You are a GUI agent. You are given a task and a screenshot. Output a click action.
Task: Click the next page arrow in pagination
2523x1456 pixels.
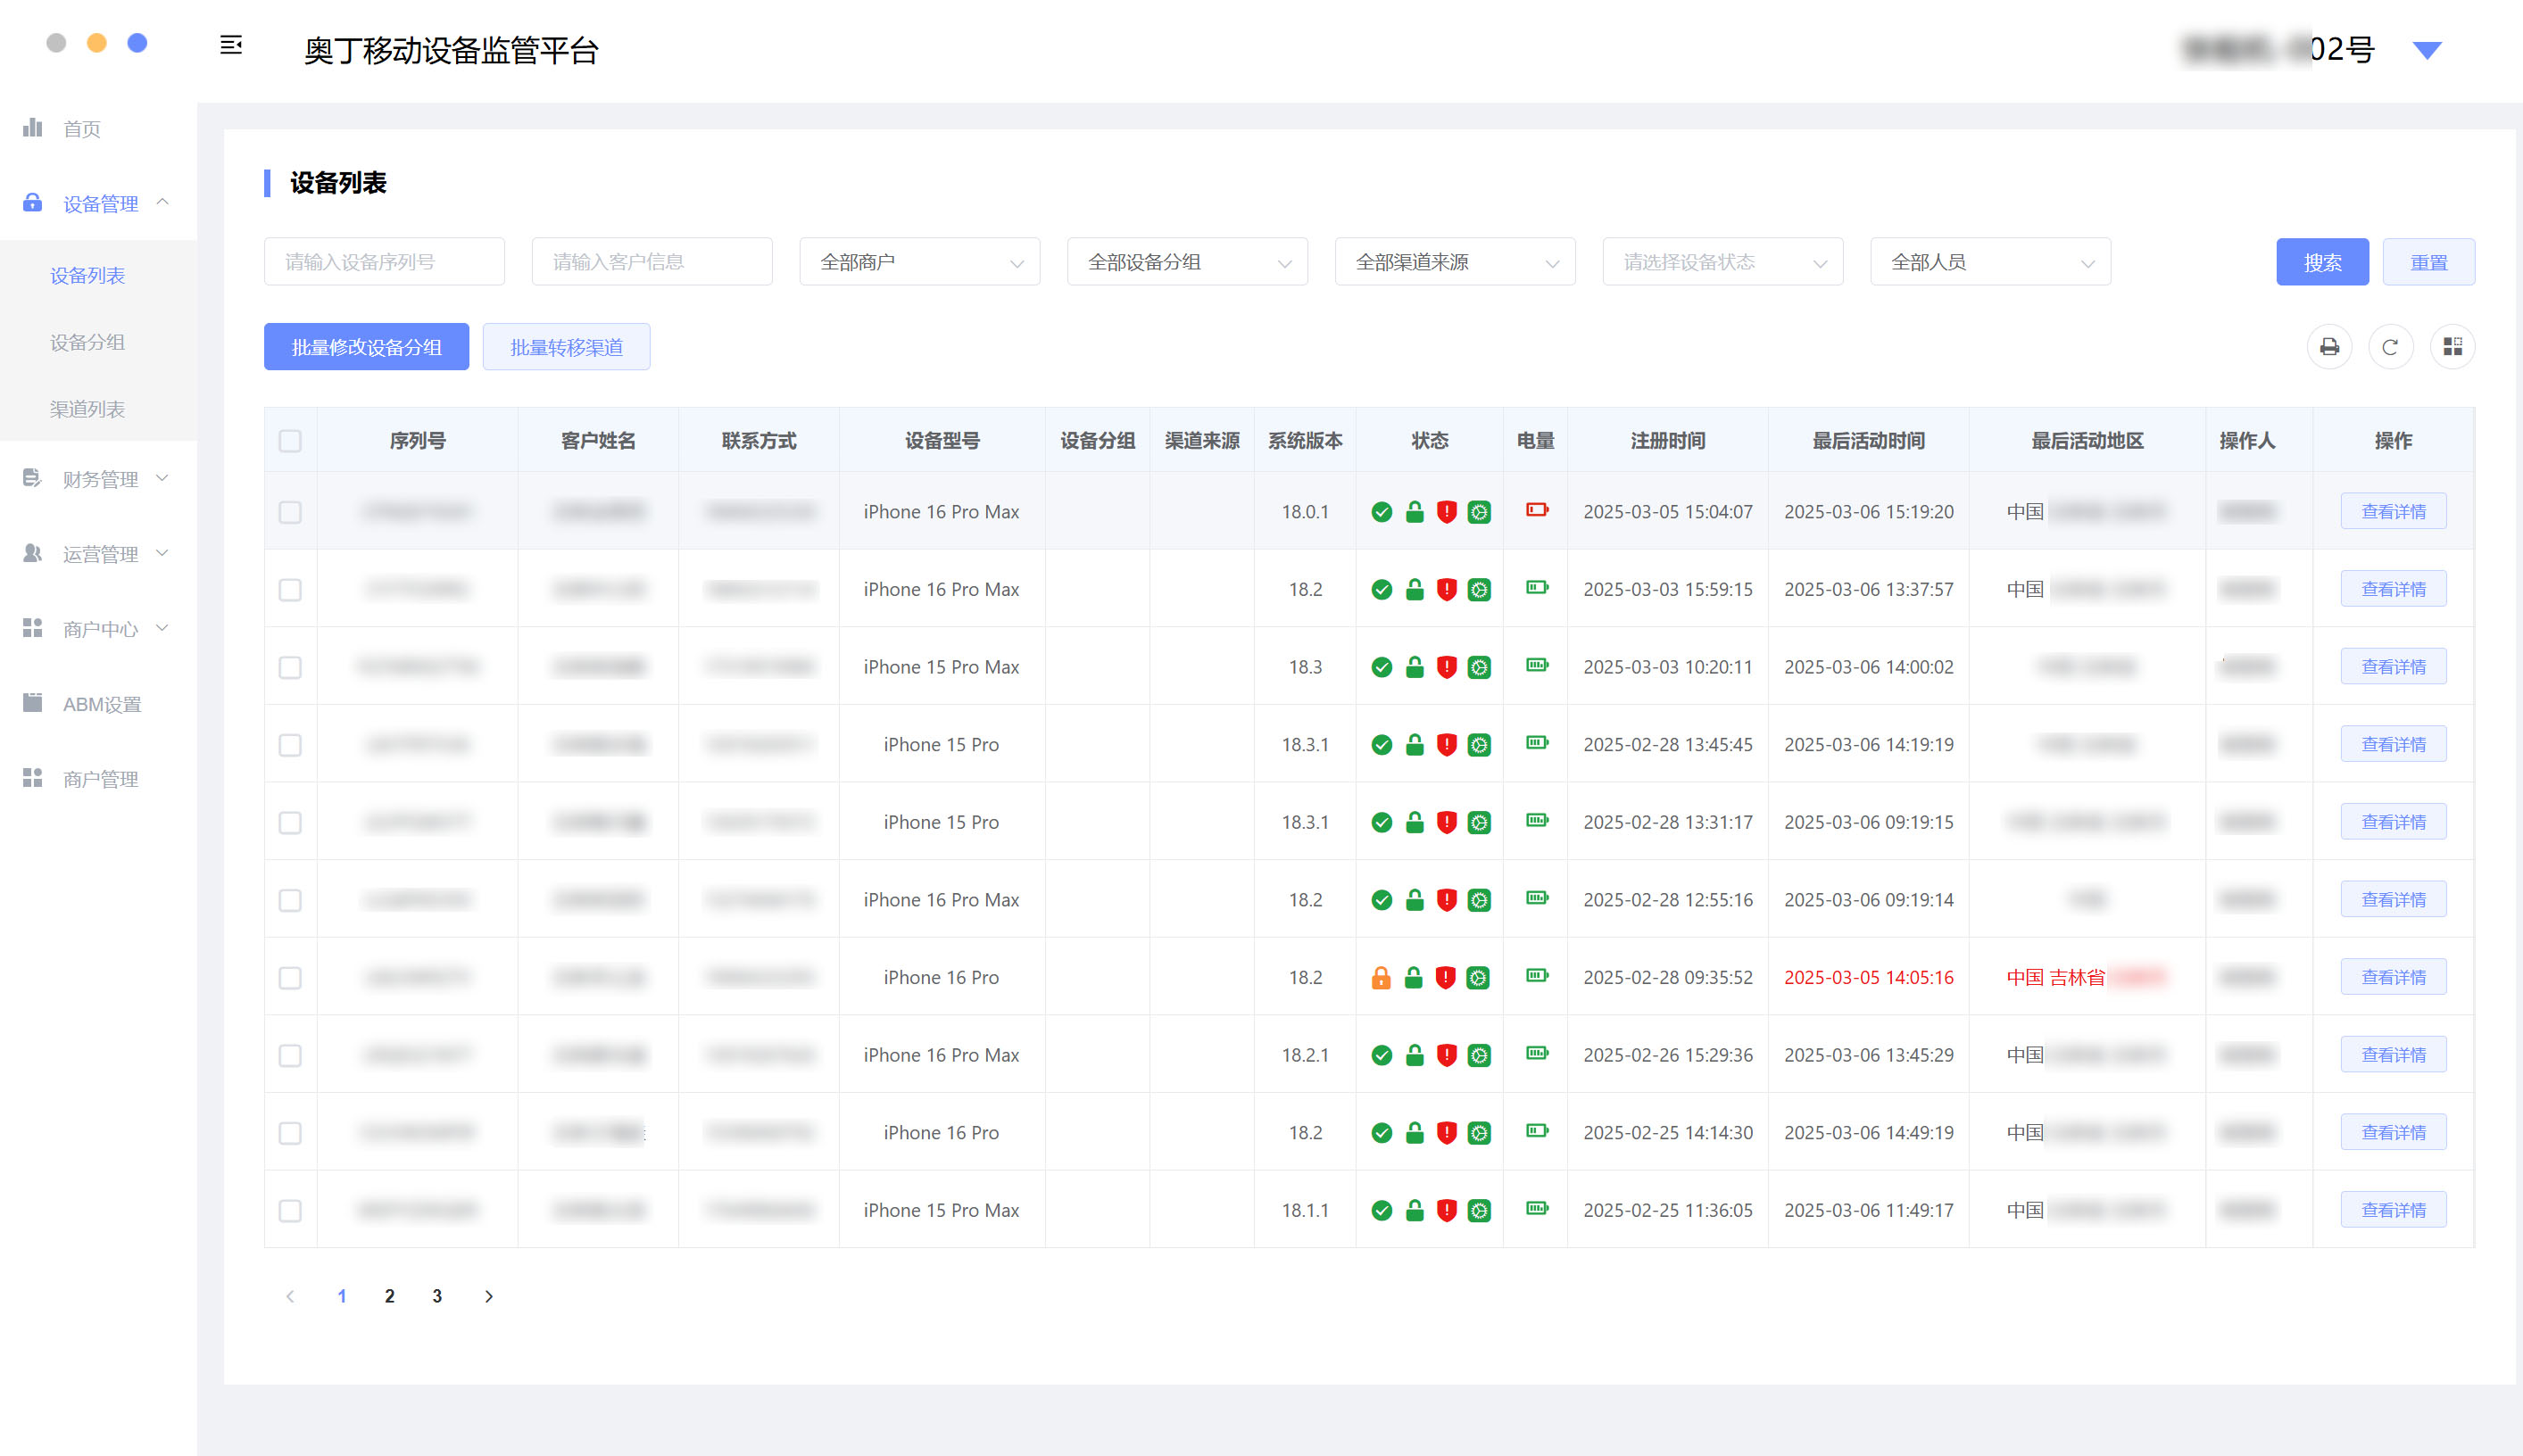pos(488,1296)
